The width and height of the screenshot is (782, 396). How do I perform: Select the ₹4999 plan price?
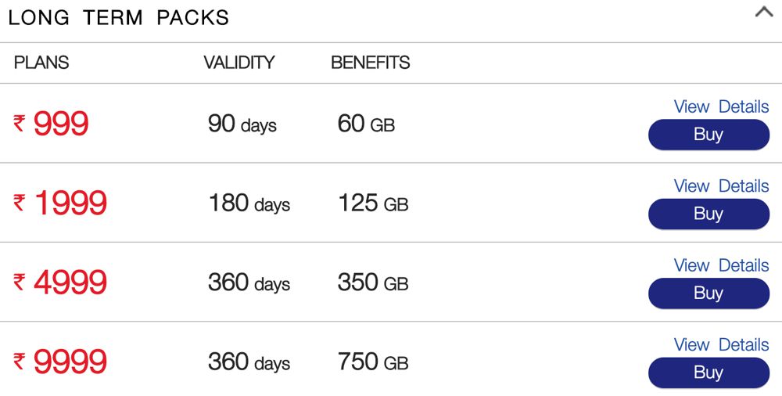point(60,283)
